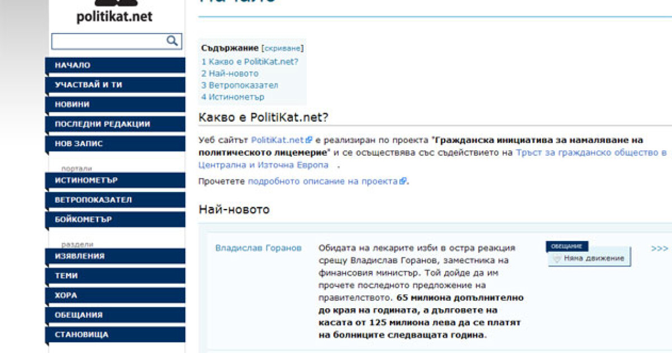Go to ИЗЯВЛЕНИЯ section
The image size is (672, 353).
coord(115,256)
